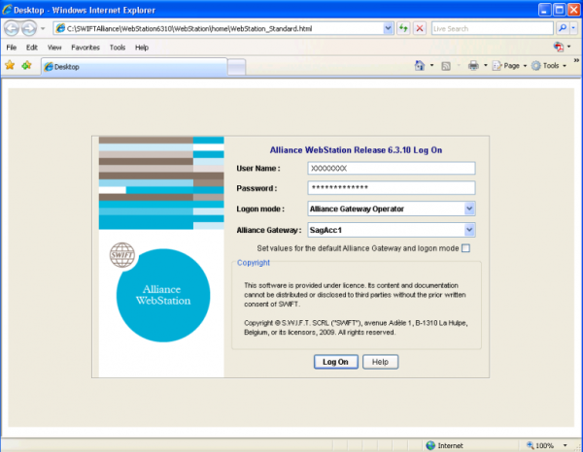Open the Favorites menu
This screenshot has height=452, width=583.
[86, 48]
